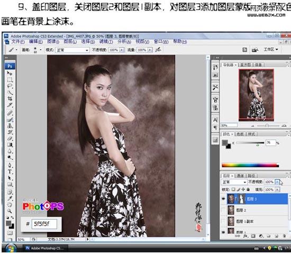Viewport: 291px width, 253px height.
Task: Open the 图像(I) menu
Action: 53,42
